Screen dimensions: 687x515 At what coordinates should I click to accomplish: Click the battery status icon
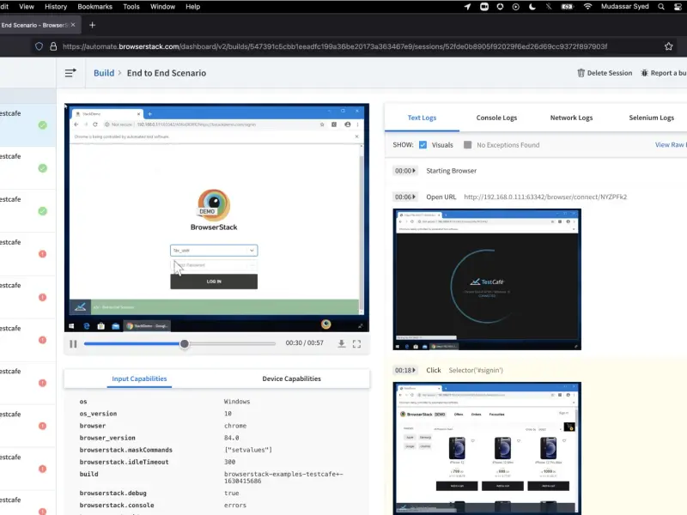click(x=567, y=7)
